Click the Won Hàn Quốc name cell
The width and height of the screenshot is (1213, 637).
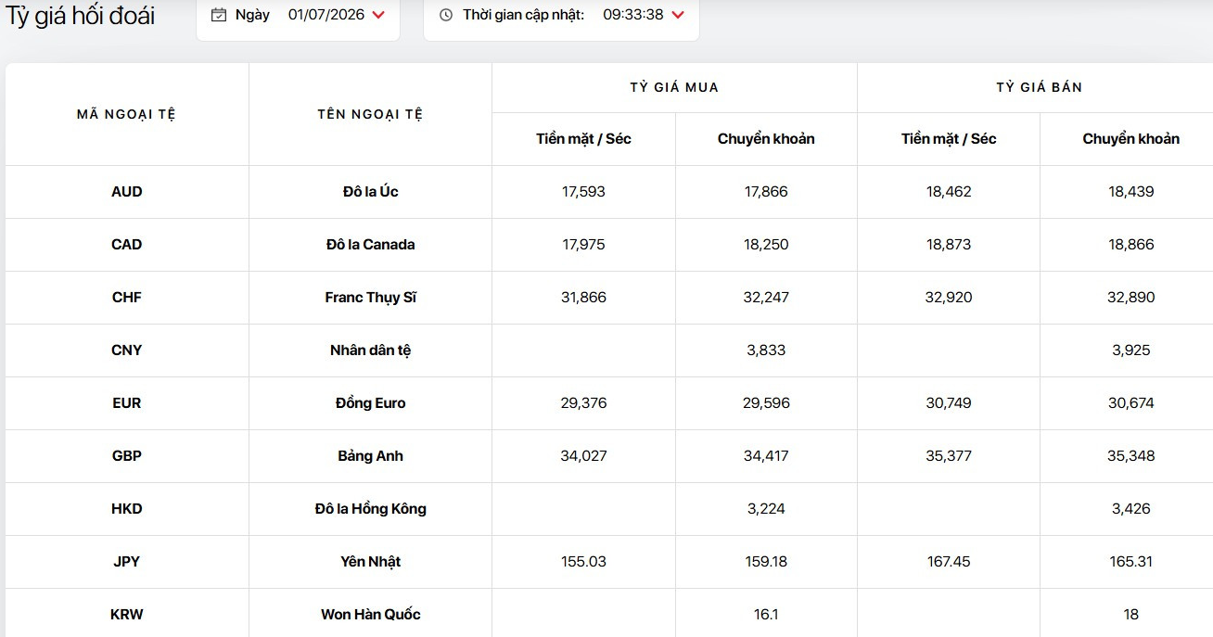[370, 613]
